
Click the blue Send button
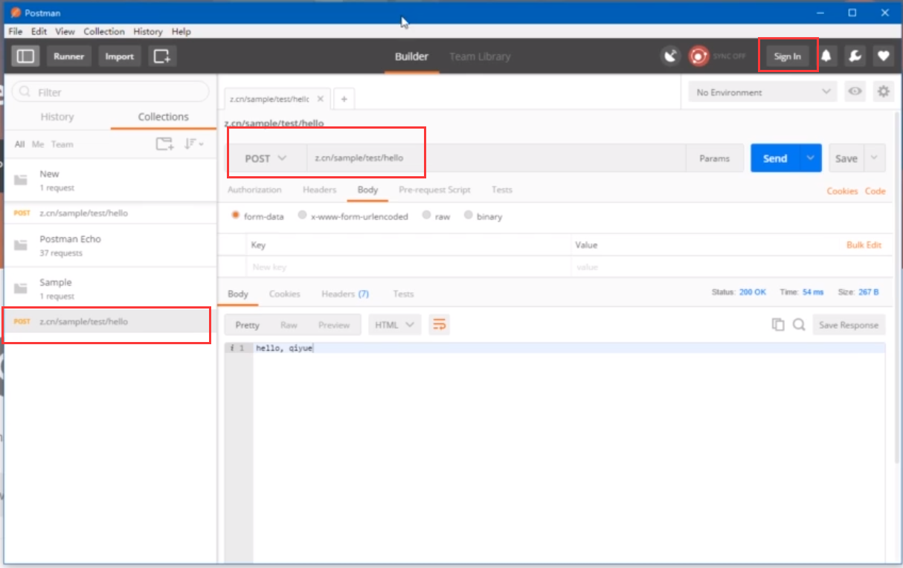click(x=775, y=158)
